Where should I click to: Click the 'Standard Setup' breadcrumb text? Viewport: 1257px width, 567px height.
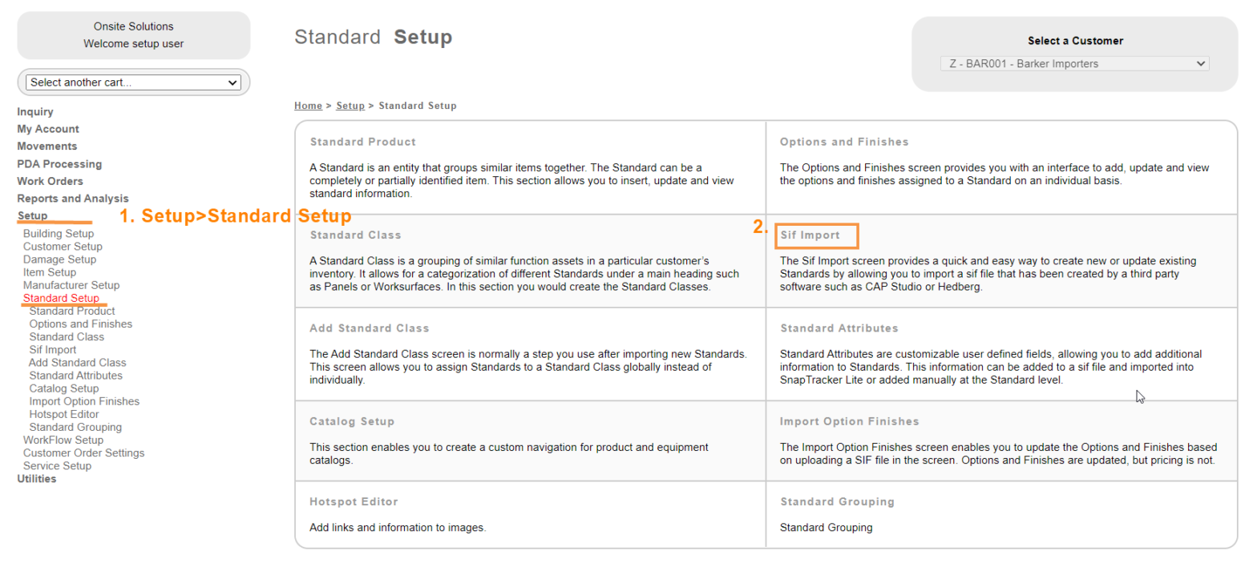418,106
